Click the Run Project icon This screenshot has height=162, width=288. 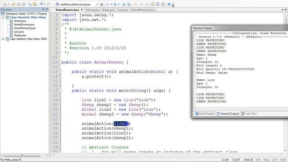115,4
